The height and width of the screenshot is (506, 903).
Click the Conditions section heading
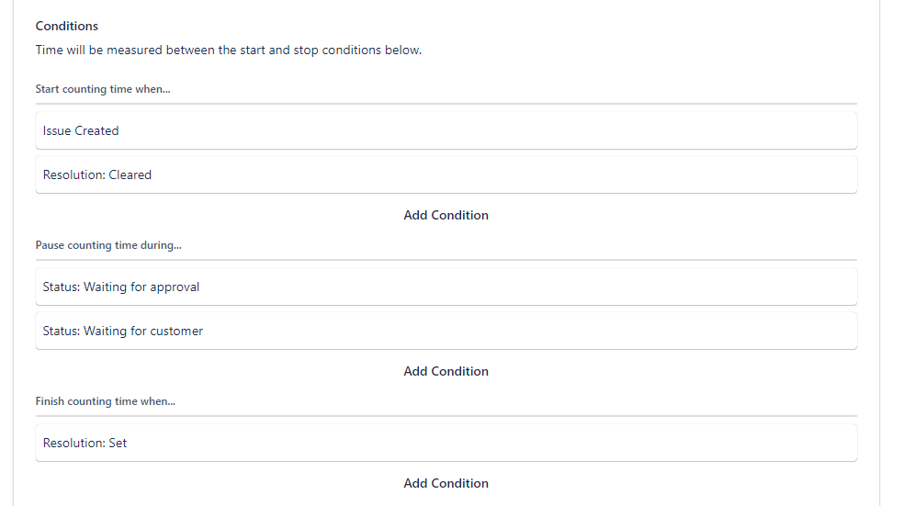click(67, 26)
